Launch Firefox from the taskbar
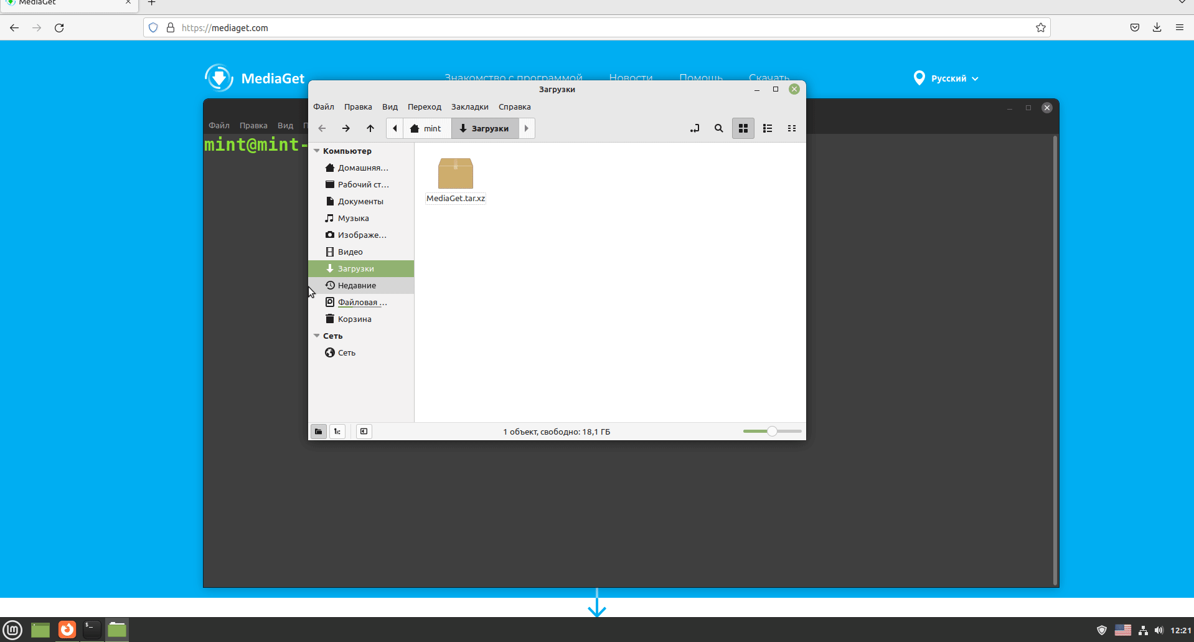Screen dimensions: 1194x642 click(67, 630)
